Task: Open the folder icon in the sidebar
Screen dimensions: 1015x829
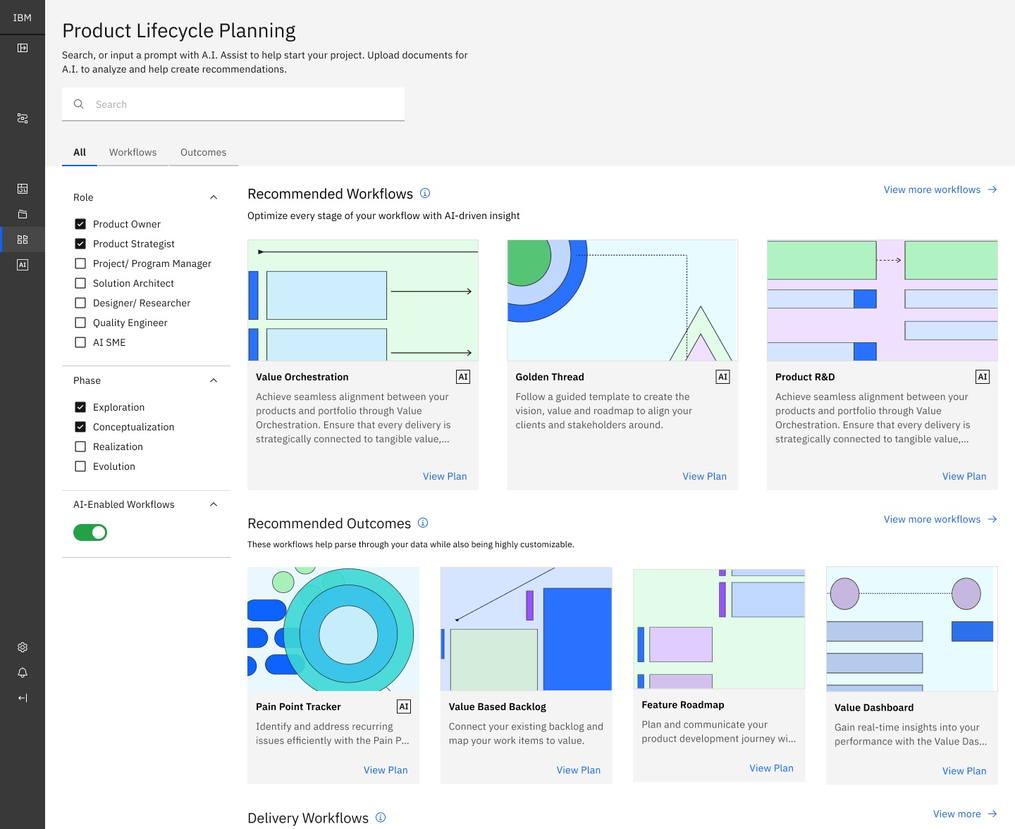Action: (22, 213)
